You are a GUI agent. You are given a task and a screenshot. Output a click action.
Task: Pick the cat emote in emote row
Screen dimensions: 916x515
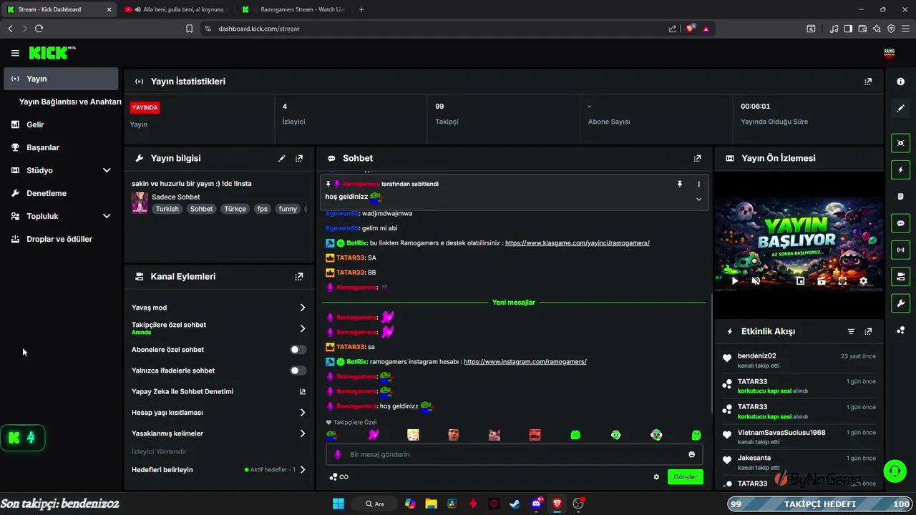point(494,435)
